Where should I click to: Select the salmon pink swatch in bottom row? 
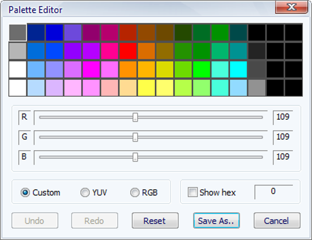click(110, 88)
